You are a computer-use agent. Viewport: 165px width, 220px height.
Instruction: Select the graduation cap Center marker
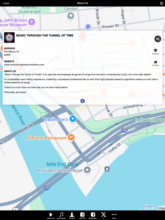tap(70, 16)
